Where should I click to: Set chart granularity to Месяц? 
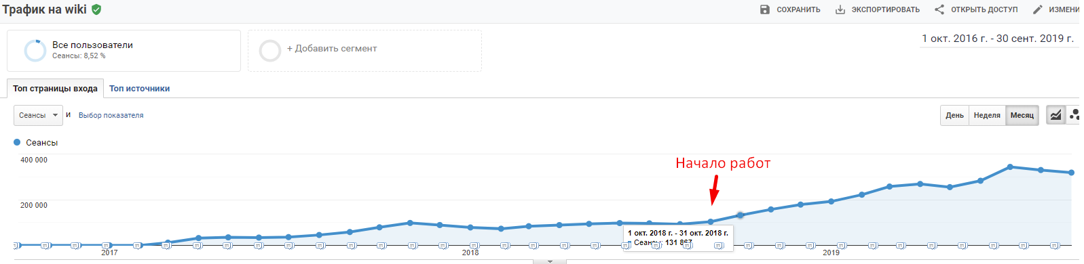tap(1022, 115)
